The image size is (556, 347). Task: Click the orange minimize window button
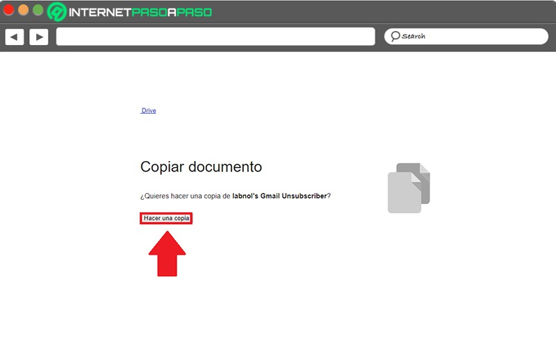click(x=24, y=10)
